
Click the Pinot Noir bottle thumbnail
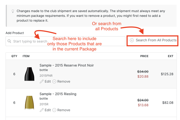pyautogui.click(x=29, y=74)
